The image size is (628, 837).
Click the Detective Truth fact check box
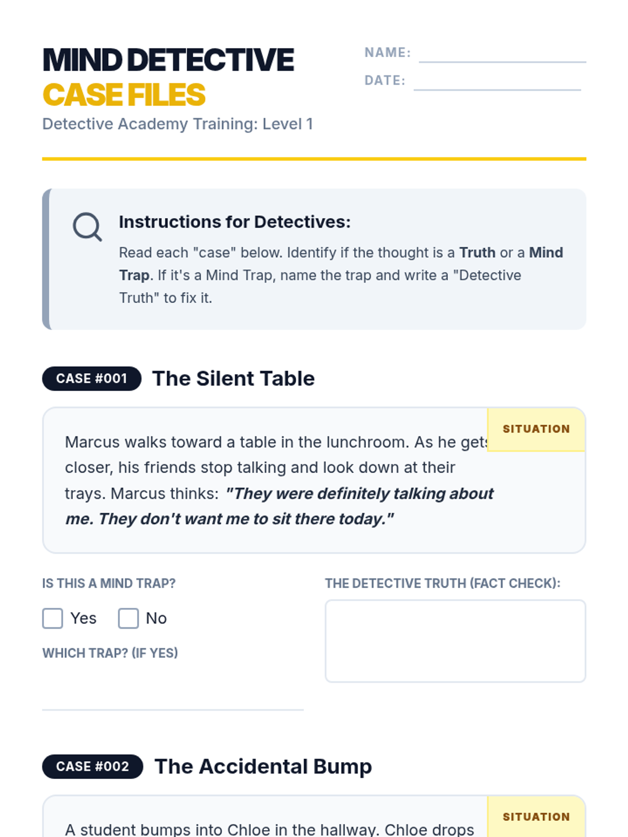pyautogui.click(x=455, y=641)
